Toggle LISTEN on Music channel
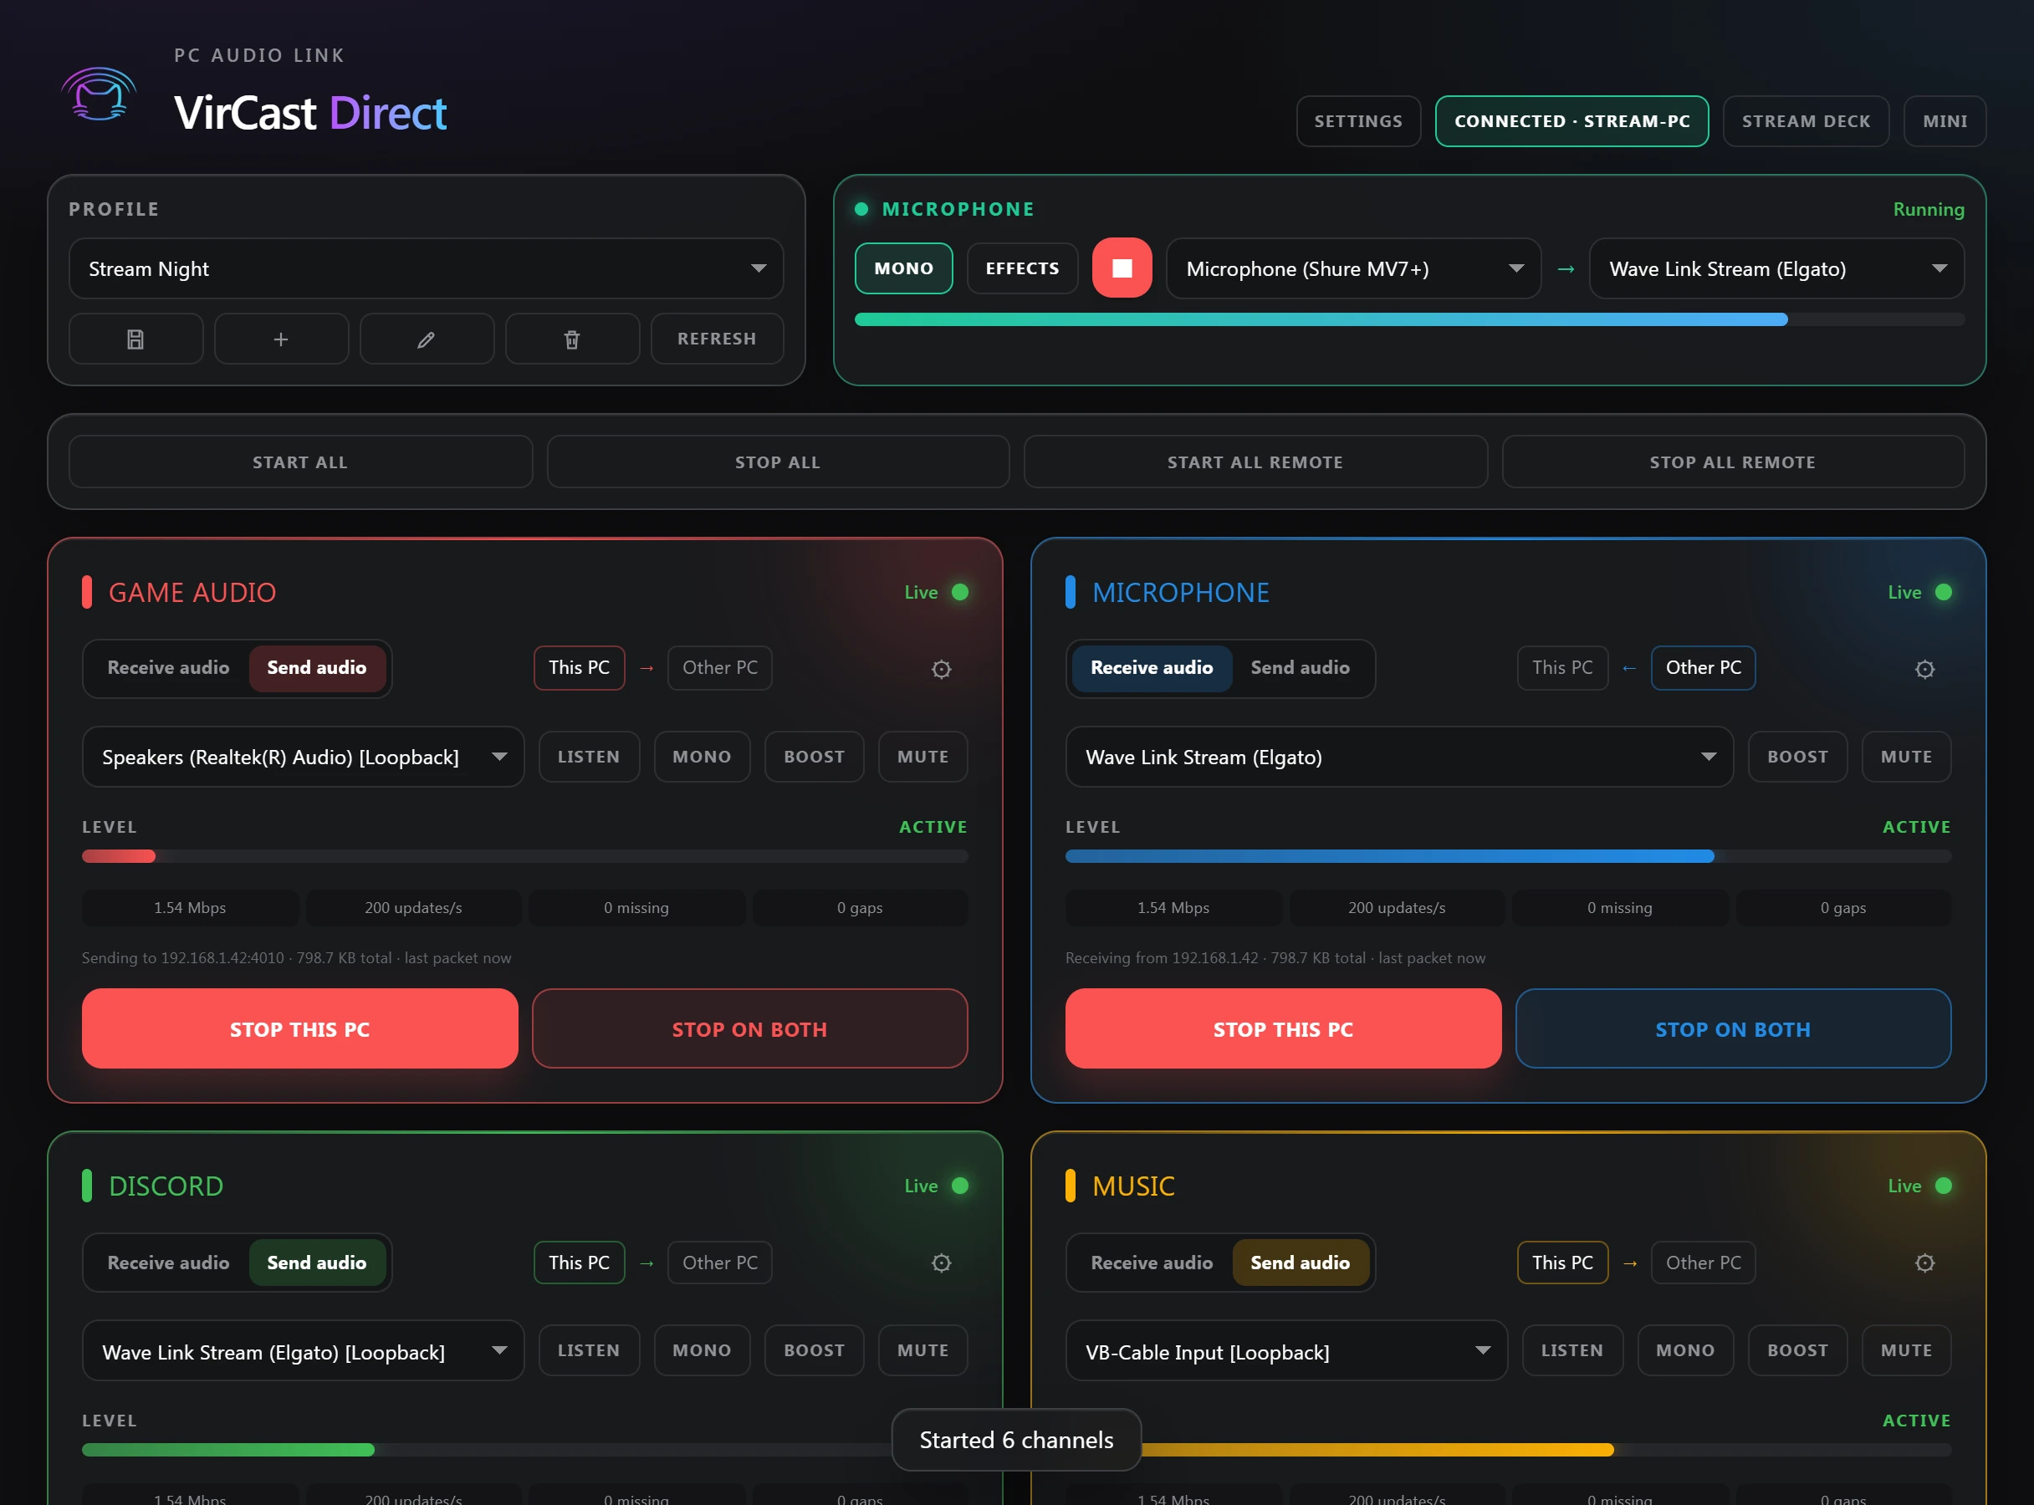The height and width of the screenshot is (1505, 2034). click(x=1572, y=1350)
